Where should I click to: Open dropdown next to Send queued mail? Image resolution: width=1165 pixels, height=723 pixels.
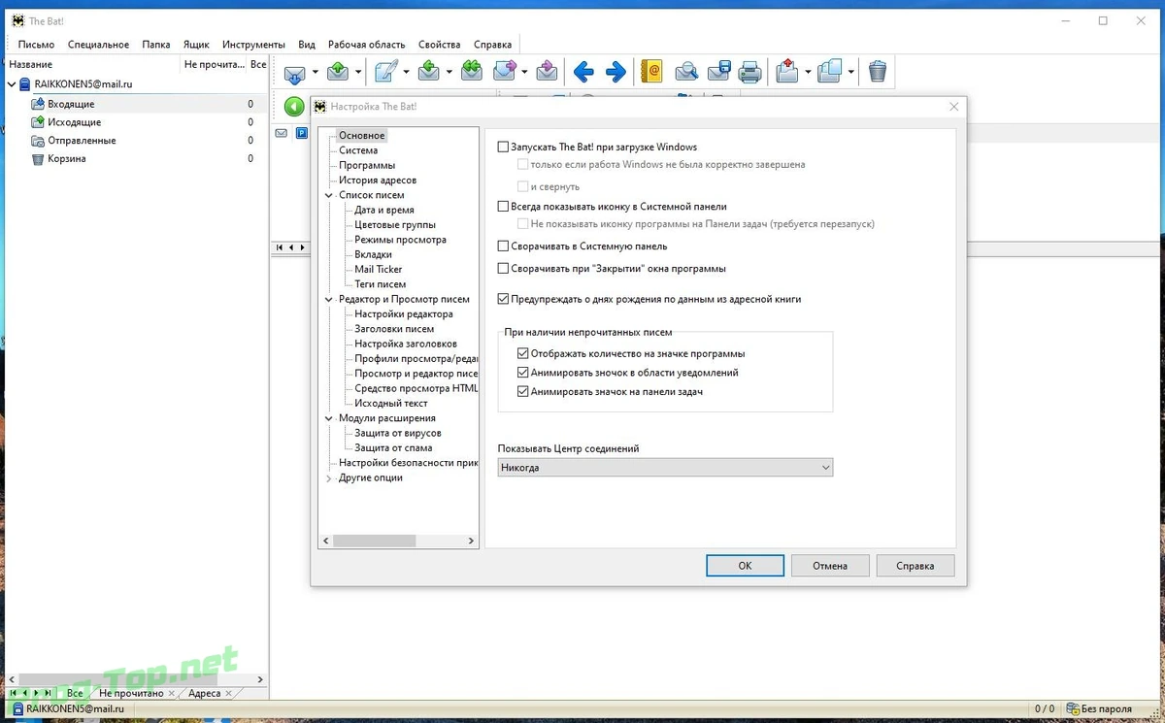tap(358, 72)
